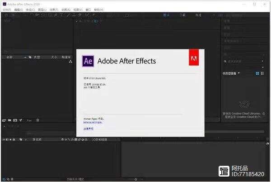This screenshot has height=182, width=271.
Task: Select the Clone Stamp tool
Action: click(74, 15)
